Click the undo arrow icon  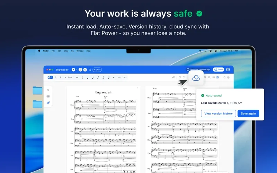pyautogui.click(x=180, y=77)
